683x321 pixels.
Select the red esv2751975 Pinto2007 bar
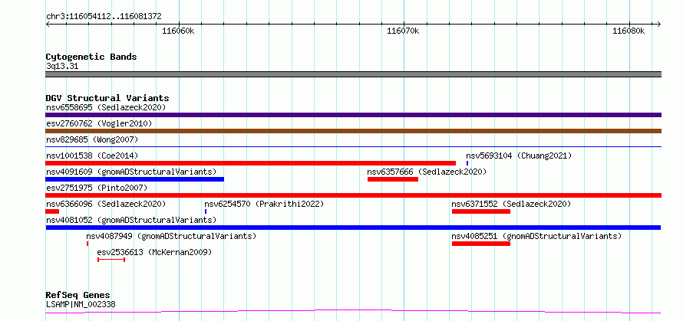[353, 195]
